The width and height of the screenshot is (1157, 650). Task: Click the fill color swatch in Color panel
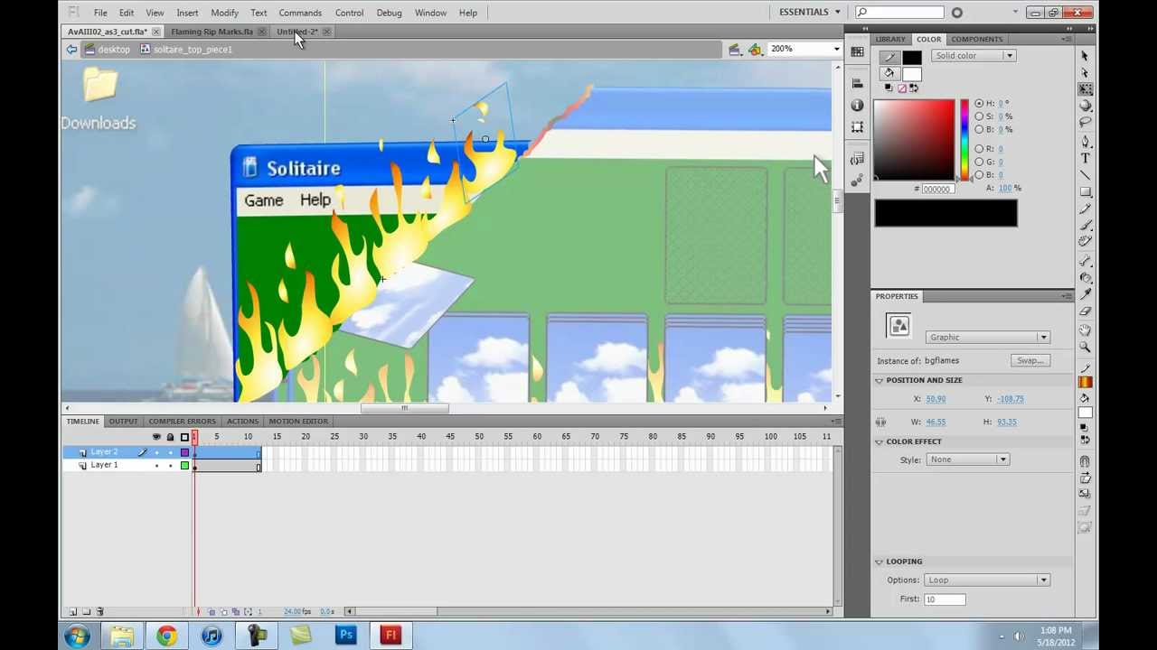pyautogui.click(x=911, y=73)
